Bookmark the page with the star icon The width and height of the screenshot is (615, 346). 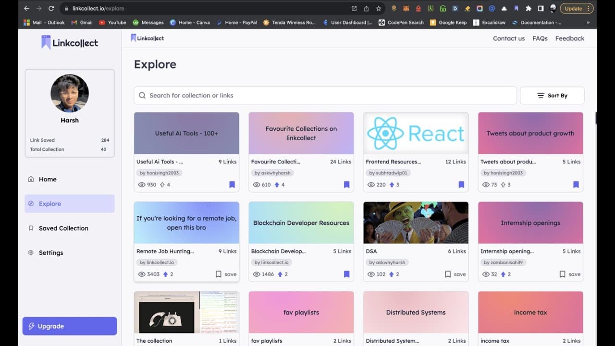379,9
